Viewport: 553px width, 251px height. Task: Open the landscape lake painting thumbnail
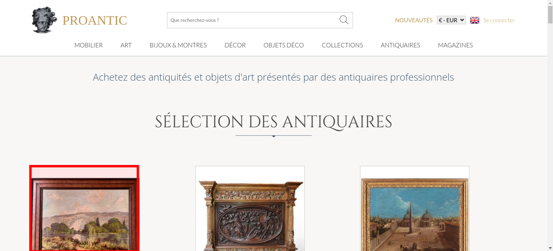pos(84,208)
